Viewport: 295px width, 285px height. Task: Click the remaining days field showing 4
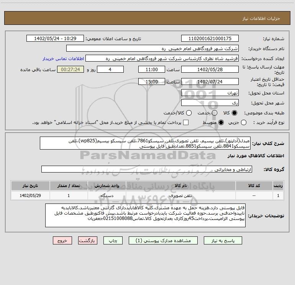(x=110, y=69)
